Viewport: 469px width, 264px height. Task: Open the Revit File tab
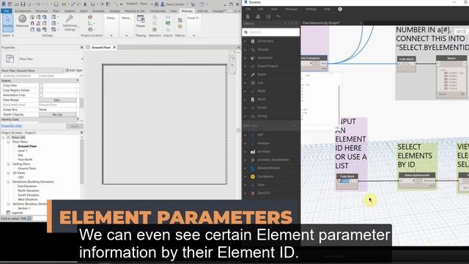pos(7,11)
